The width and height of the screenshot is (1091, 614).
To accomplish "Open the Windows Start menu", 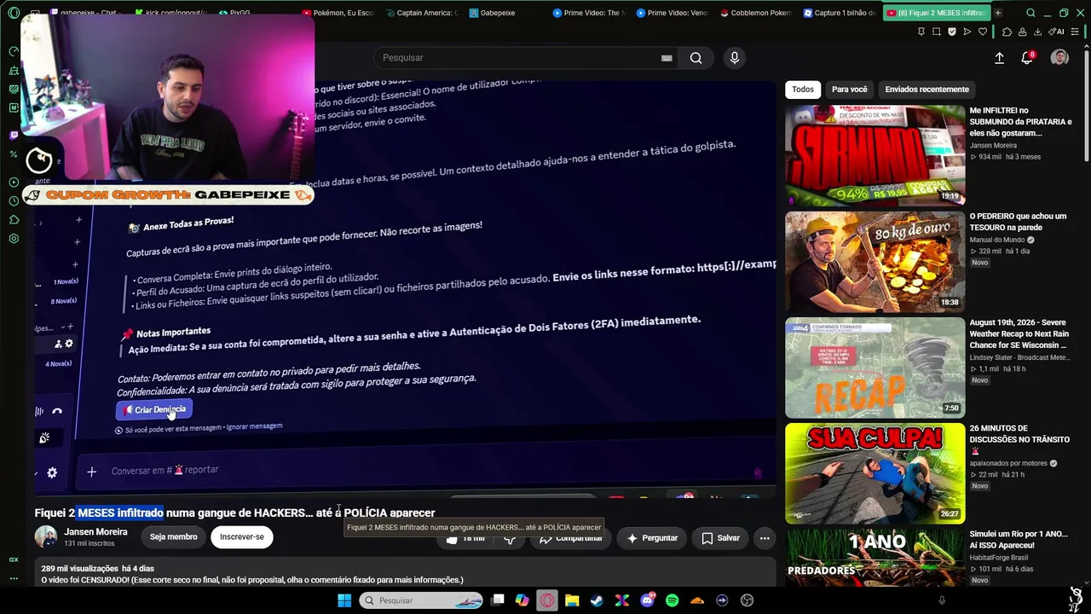I will [x=344, y=600].
